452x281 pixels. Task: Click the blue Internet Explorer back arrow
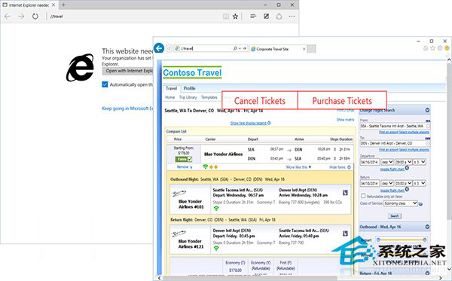point(159,48)
